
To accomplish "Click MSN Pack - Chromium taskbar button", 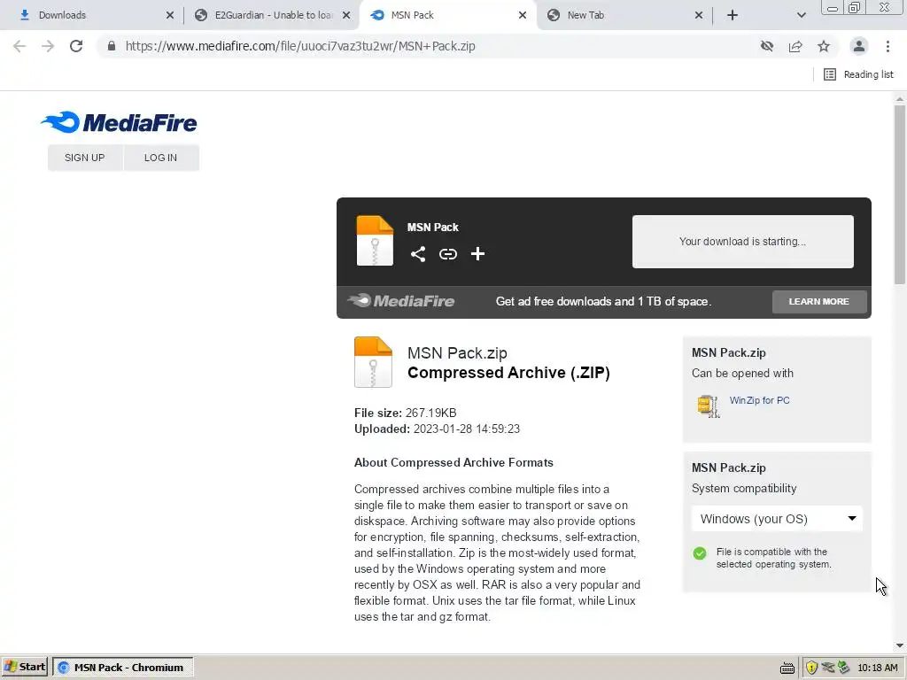I will coord(122,668).
